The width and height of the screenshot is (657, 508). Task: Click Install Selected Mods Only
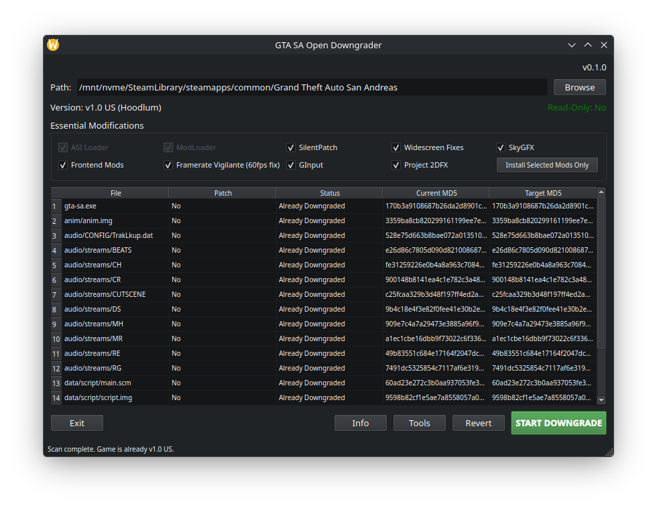[547, 165]
